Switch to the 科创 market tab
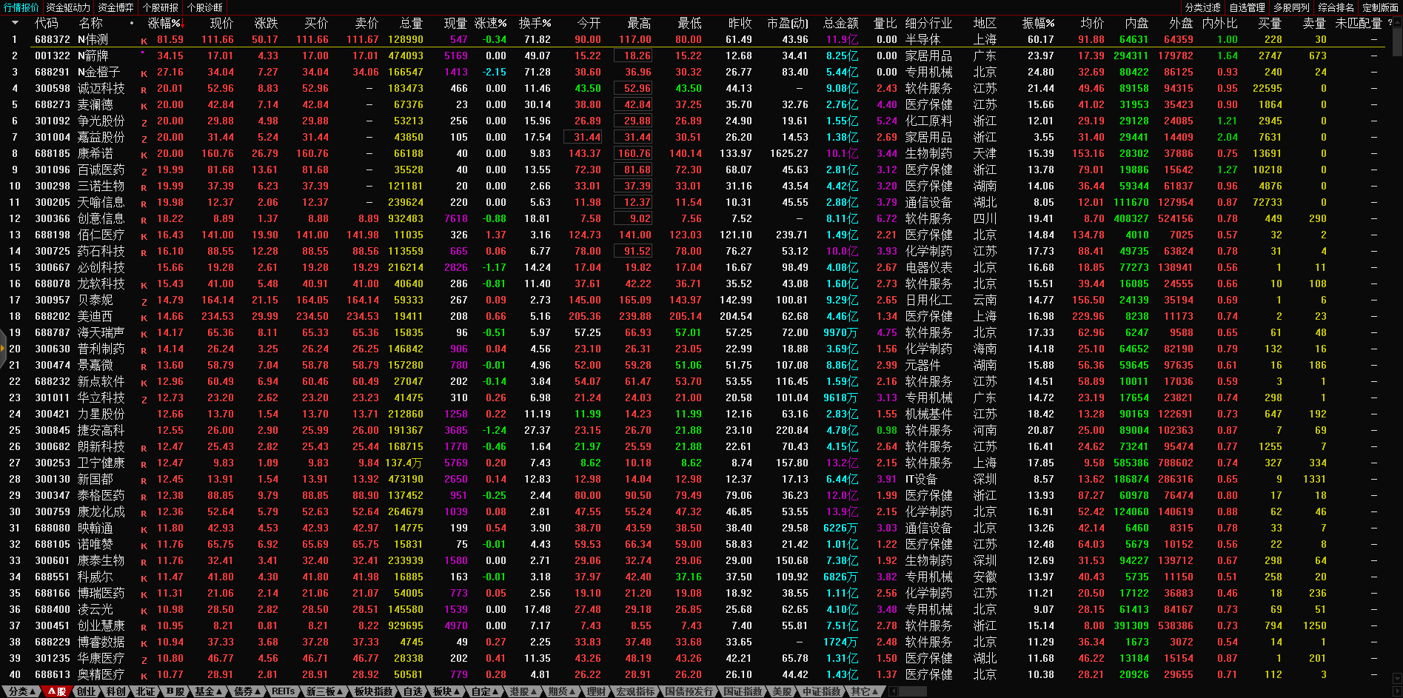Viewport: 1403px width, 698px height. click(115, 691)
